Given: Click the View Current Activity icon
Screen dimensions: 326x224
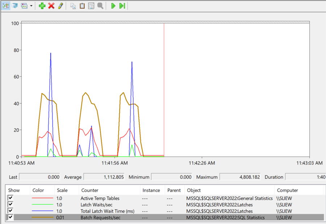Looking at the screenshot, I should coord(5,5).
